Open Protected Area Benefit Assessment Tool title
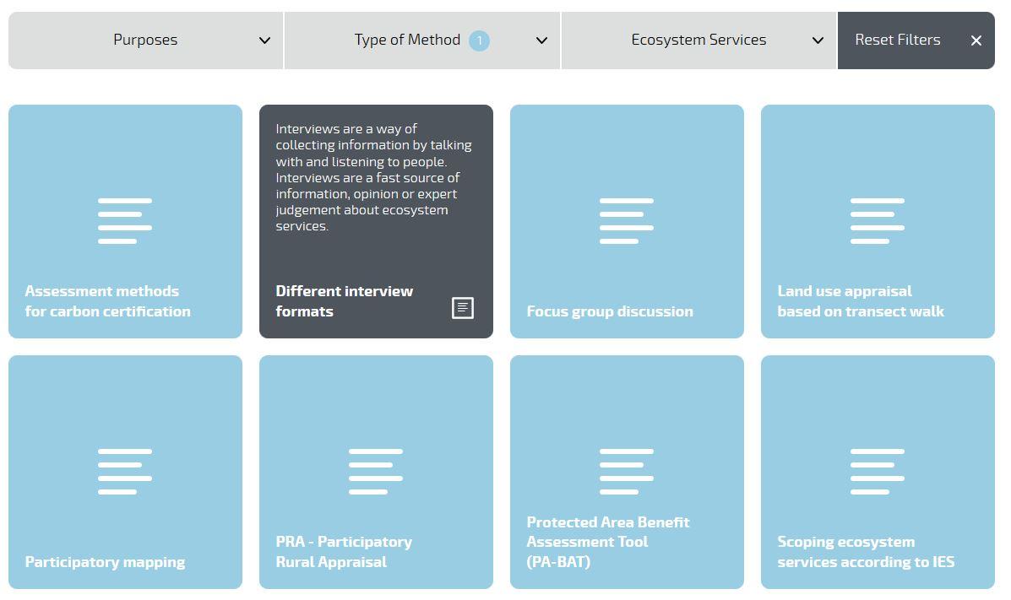Viewport: 1011px width, 600px height. point(608,542)
